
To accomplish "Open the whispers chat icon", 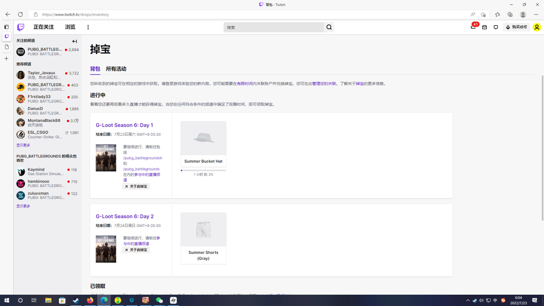I will tap(496, 27).
